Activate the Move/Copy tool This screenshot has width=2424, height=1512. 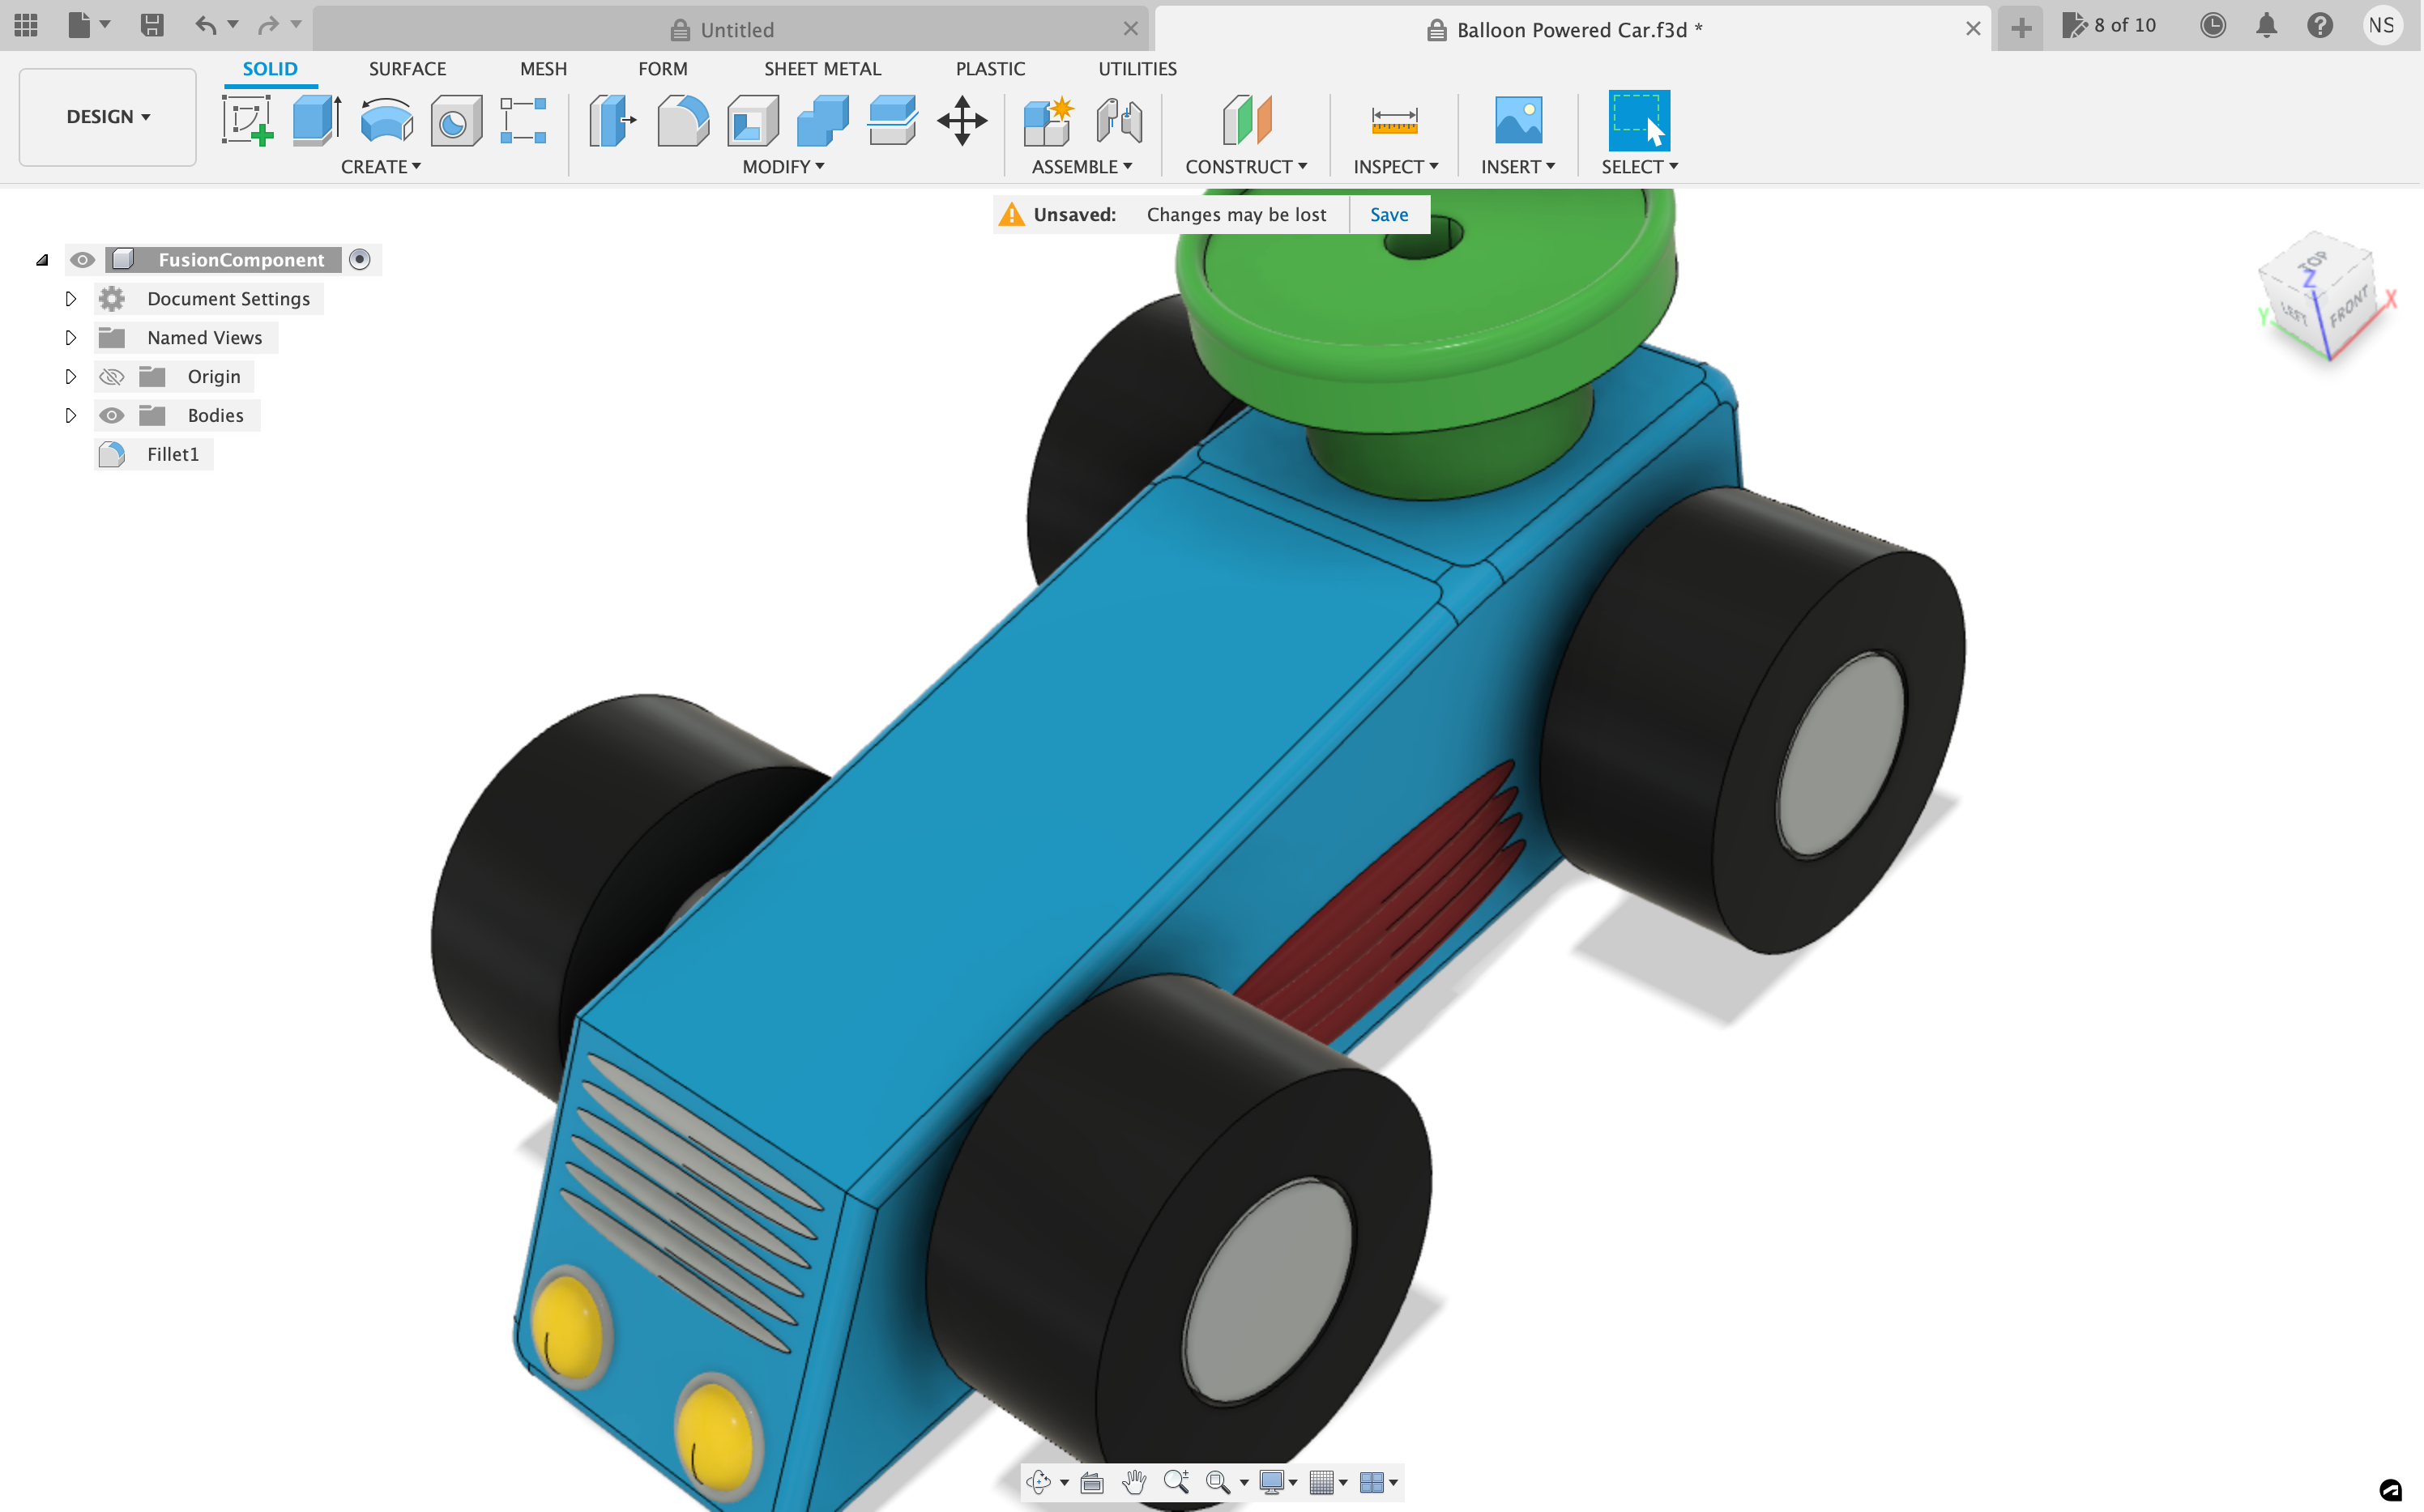click(962, 120)
